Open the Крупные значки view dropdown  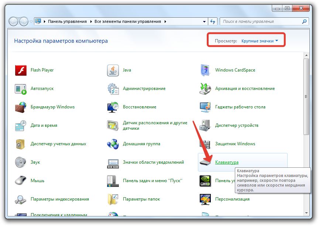tap(260, 41)
